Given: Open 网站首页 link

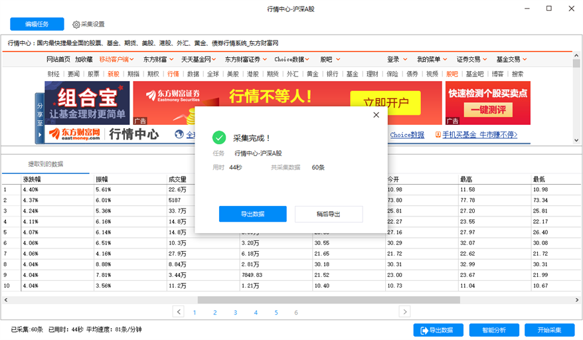Looking at the screenshot, I should 58,60.
